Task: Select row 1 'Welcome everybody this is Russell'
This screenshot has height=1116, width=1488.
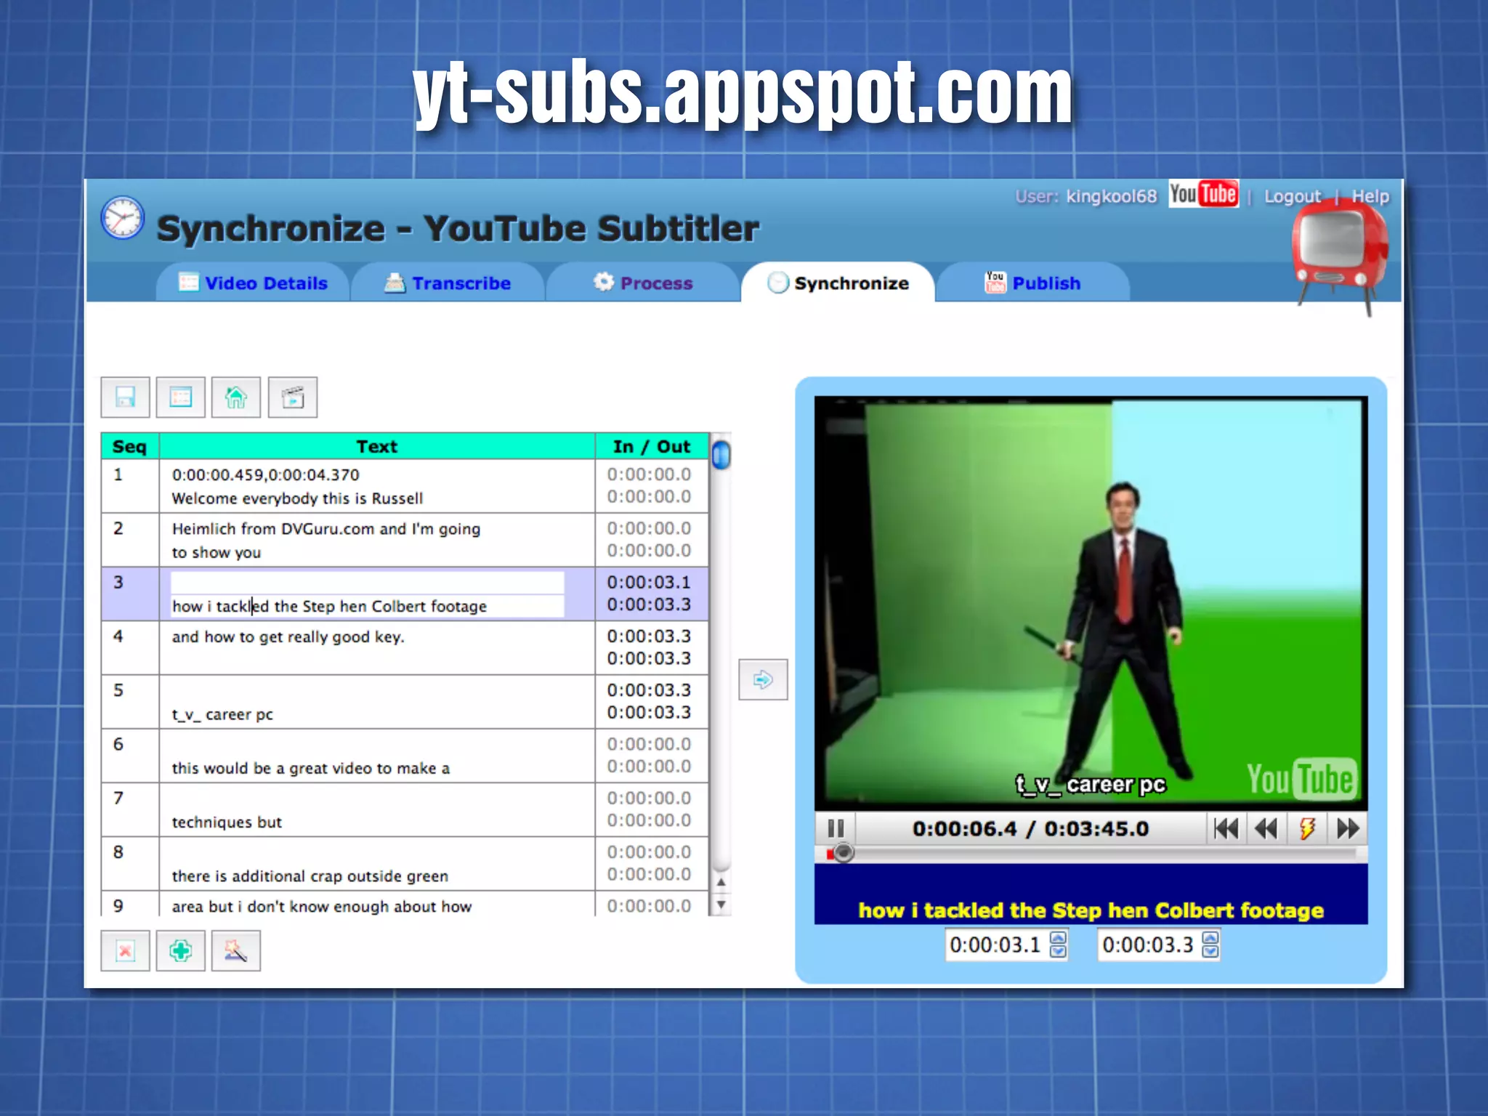Action: point(297,498)
